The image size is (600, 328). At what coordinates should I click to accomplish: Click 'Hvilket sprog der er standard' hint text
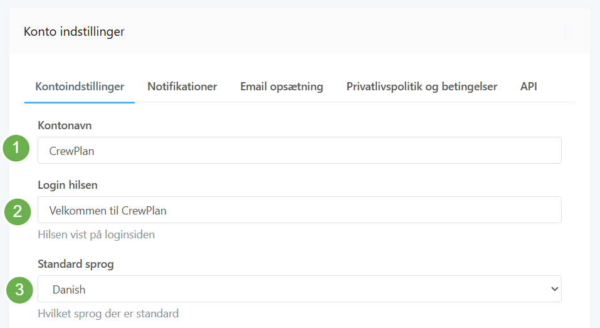coord(108,314)
